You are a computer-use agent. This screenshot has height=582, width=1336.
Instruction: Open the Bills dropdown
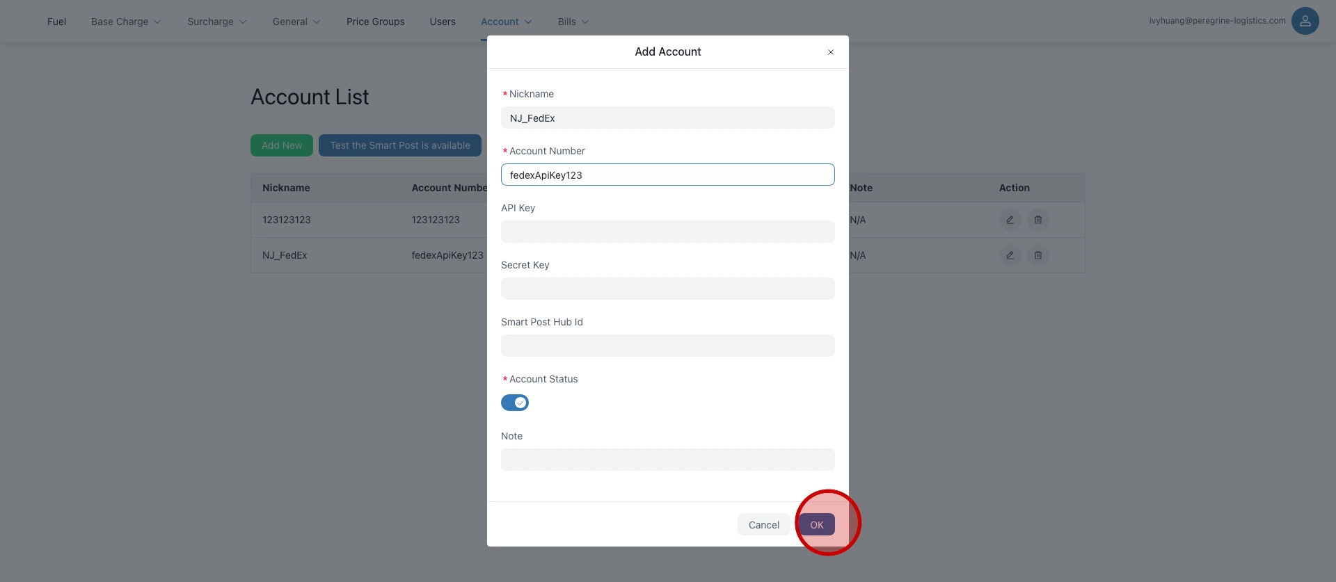coord(573,22)
